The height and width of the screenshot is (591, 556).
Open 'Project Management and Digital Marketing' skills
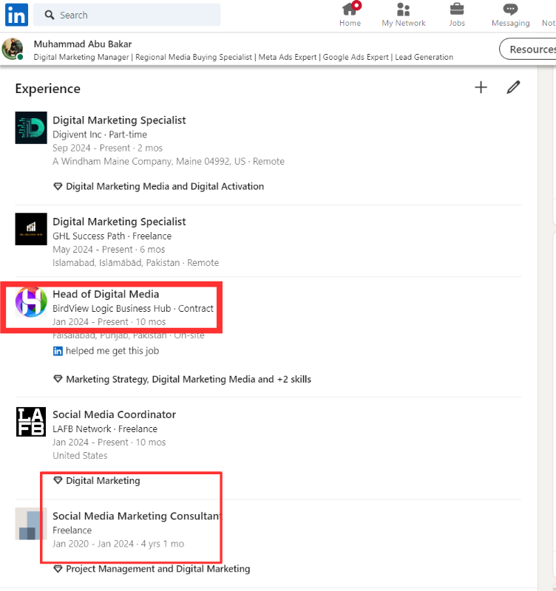click(158, 569)
